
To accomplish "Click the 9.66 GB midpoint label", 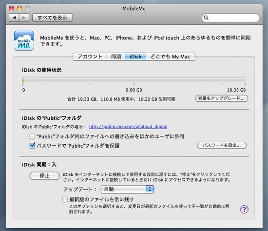I will coord(134,90).
